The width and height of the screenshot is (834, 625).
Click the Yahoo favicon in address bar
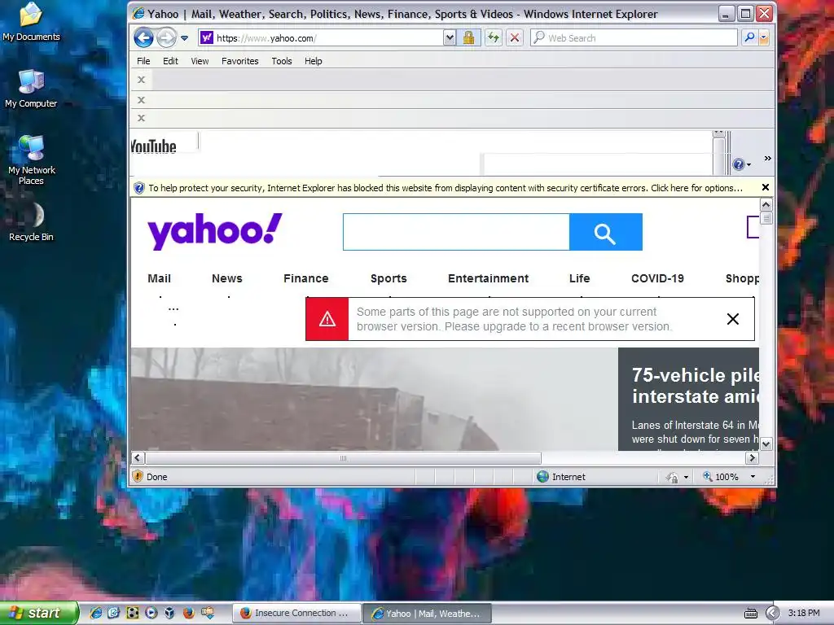[206, 37]
